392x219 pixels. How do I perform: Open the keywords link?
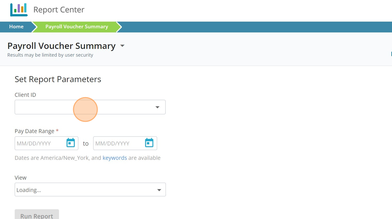pyautogui.click(x=114, y=158)
